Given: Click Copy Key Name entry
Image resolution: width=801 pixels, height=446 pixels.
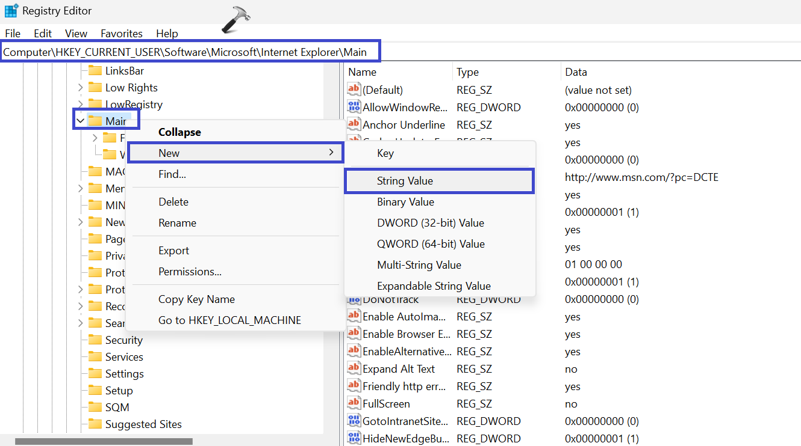Looking at the screenshot, I should click(196, 299).
